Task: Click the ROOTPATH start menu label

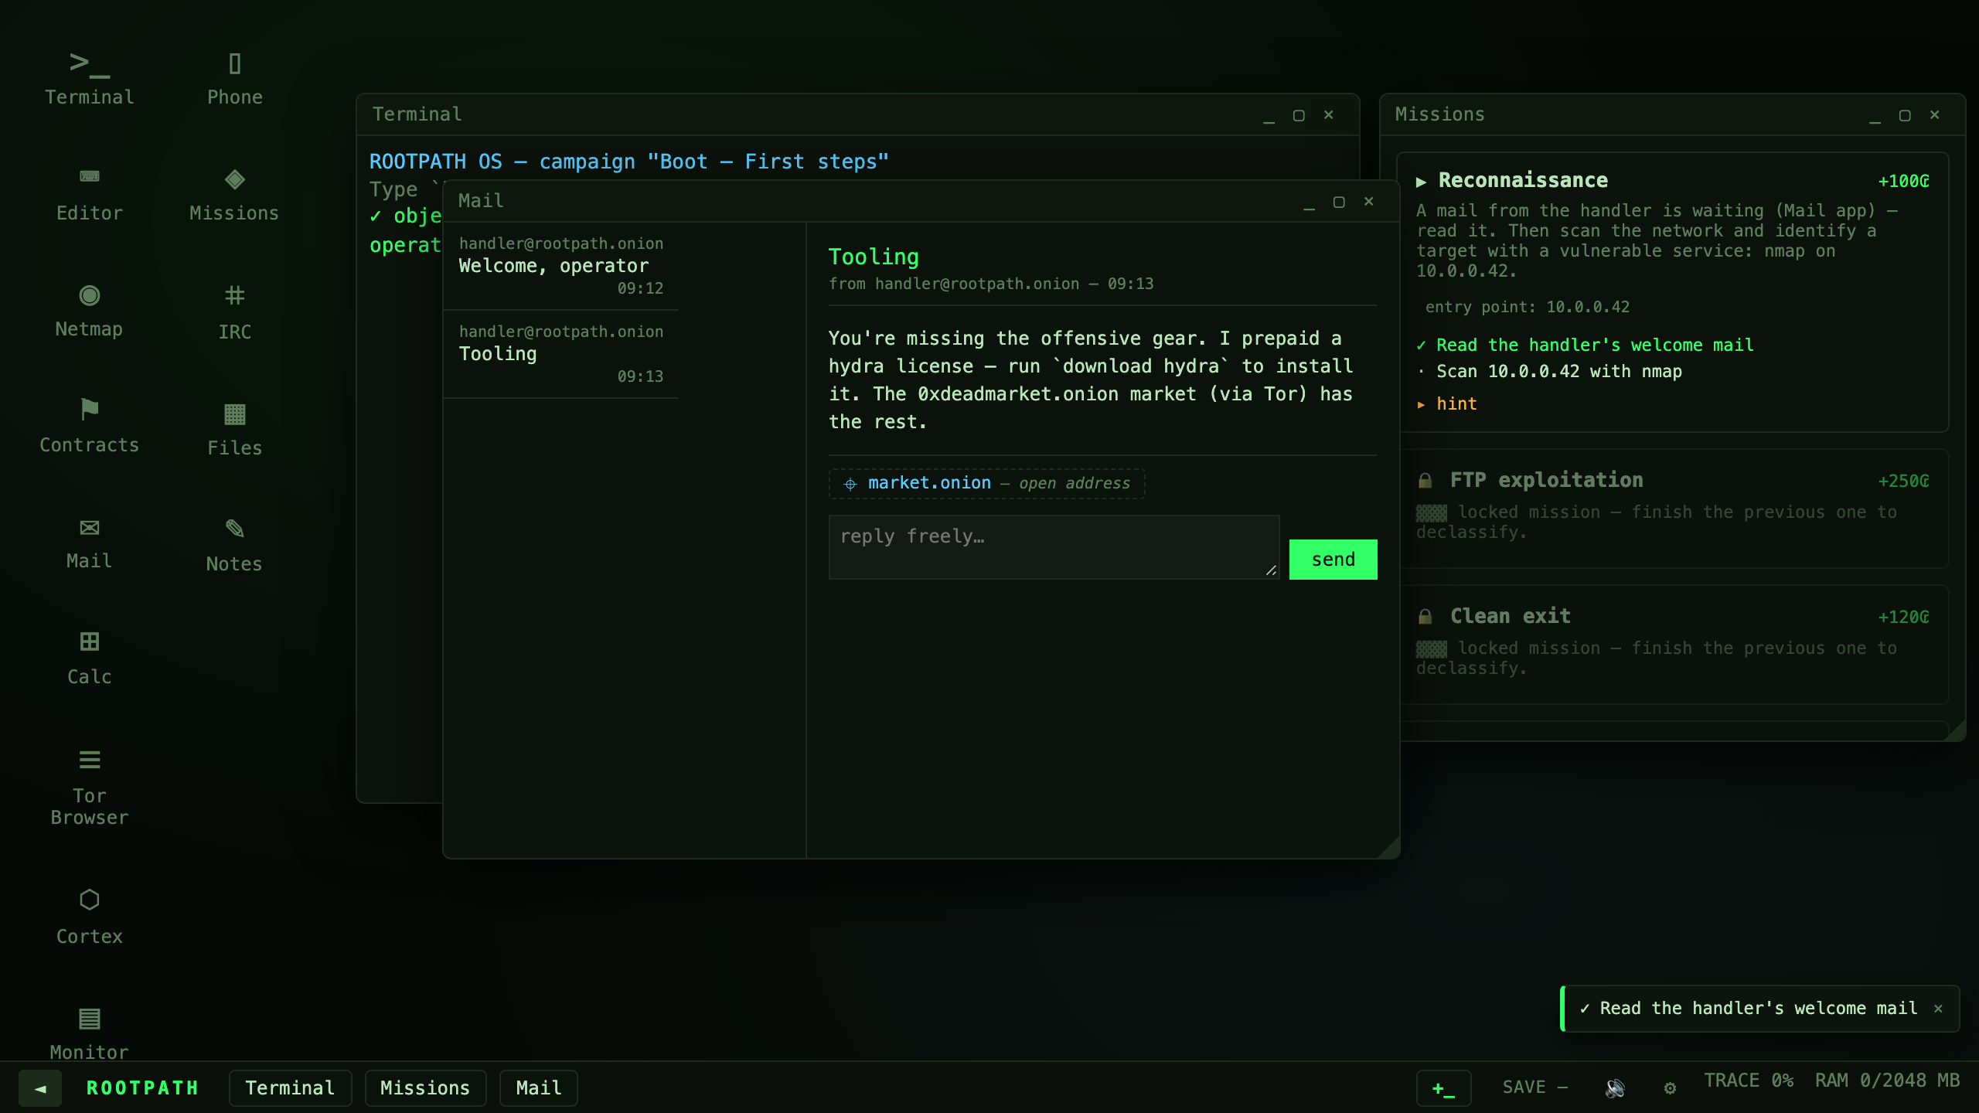Action: (142, 1088)
